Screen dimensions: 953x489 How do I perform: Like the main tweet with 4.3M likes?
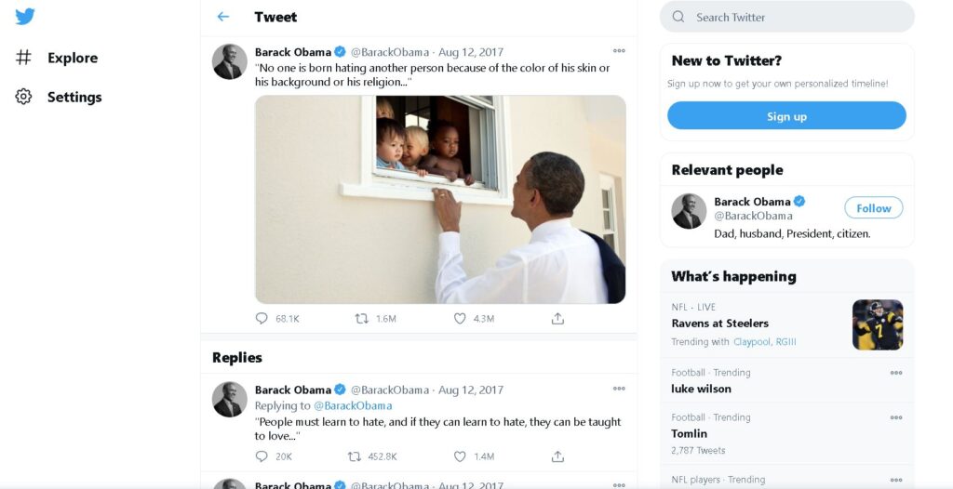point(460,319)
